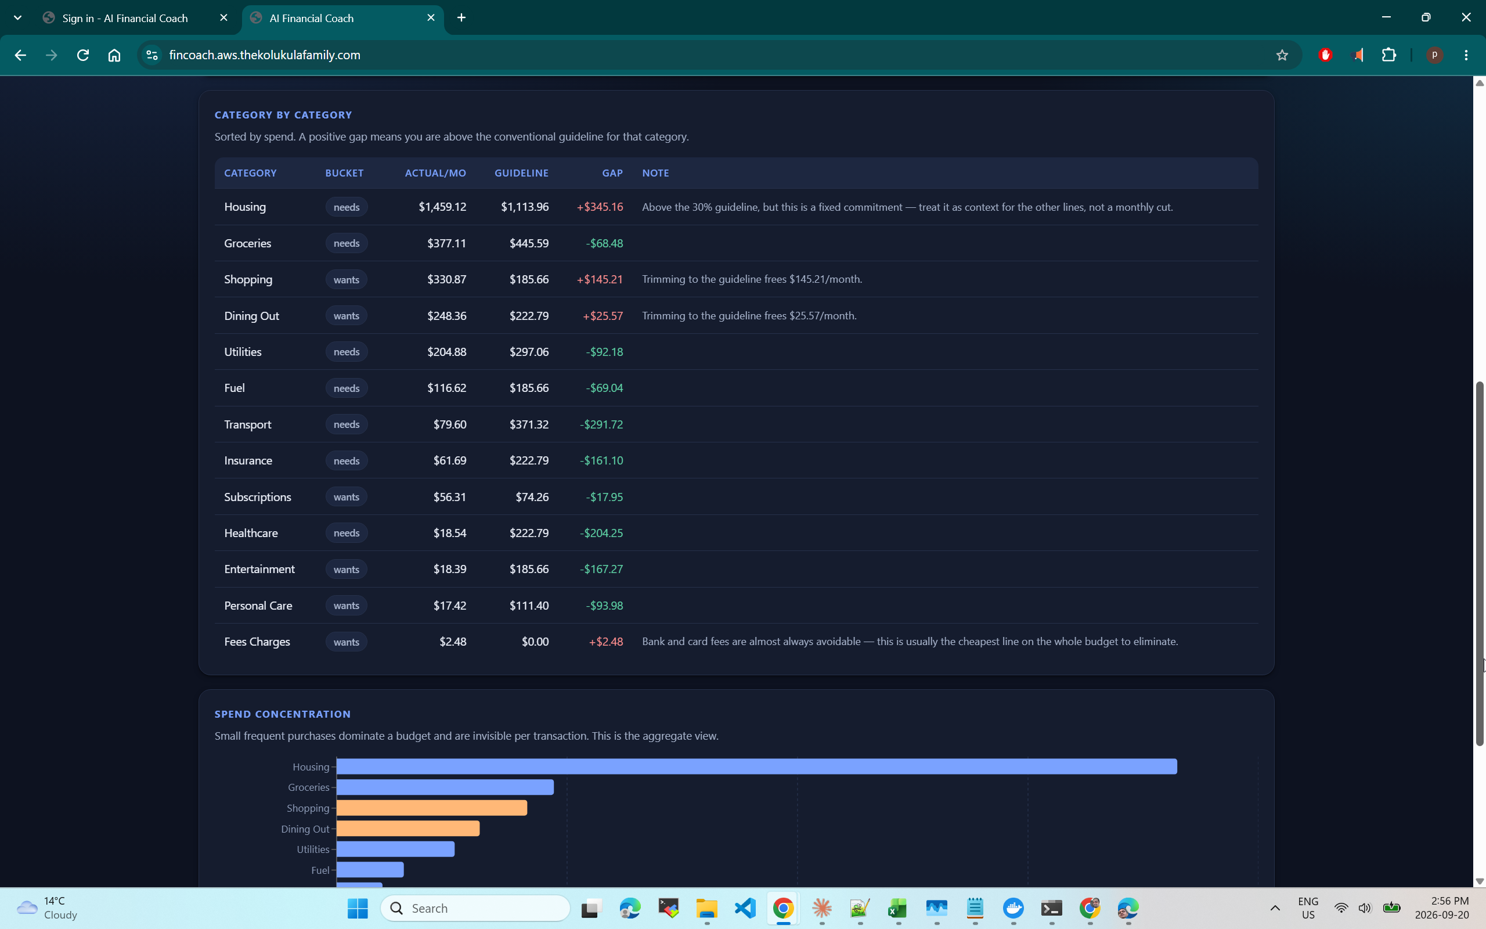Bookmark this page with the star icon

coord(1282,55)
